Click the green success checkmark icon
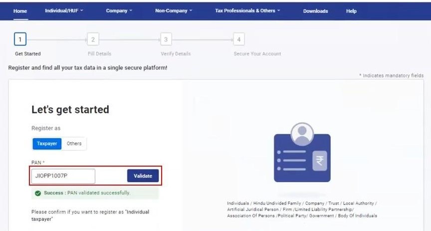The height and width of the screenshot is (231, 431). coord(38,193)
